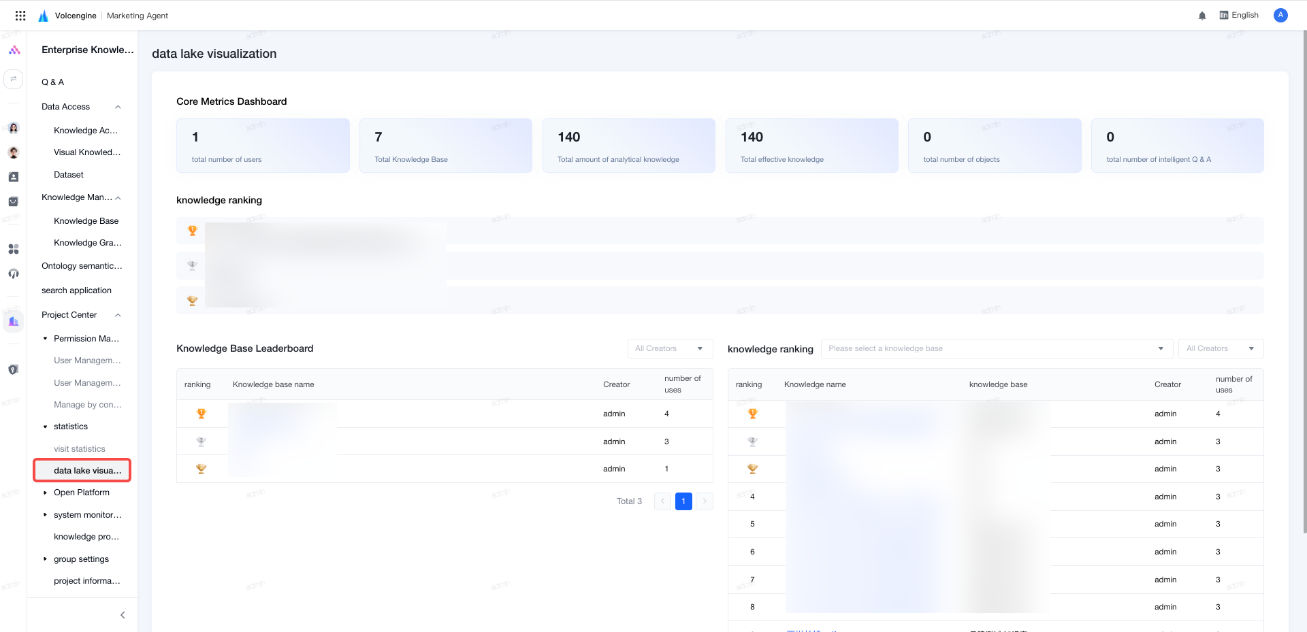The height and width of the screenshot is (632, 1307).
Task: Click the swap toggle icon in rail
Action: coord(14,79)
